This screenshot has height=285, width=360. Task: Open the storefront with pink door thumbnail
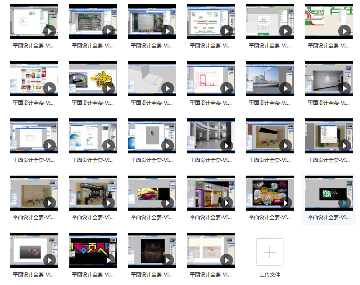[210, 194]
